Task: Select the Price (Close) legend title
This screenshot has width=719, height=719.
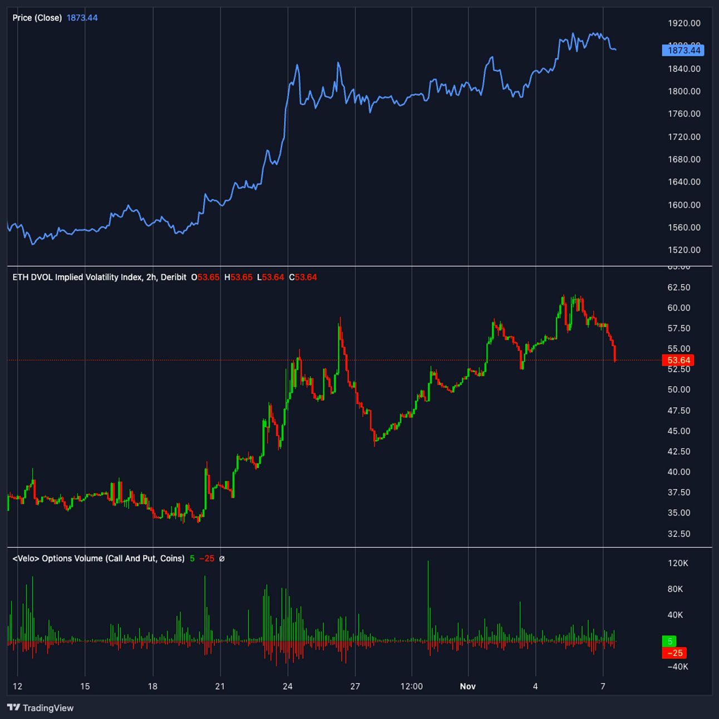Action: coord(37,18)
